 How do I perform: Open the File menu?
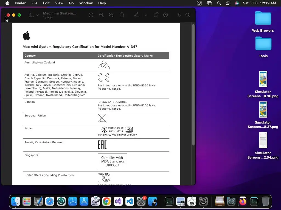[34, 3]
